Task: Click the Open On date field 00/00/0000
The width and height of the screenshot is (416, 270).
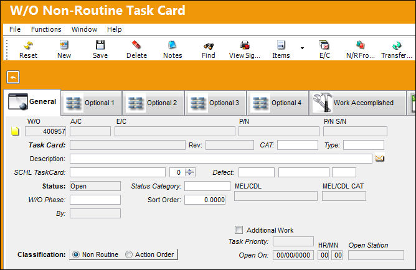Action: pos(293,255)
